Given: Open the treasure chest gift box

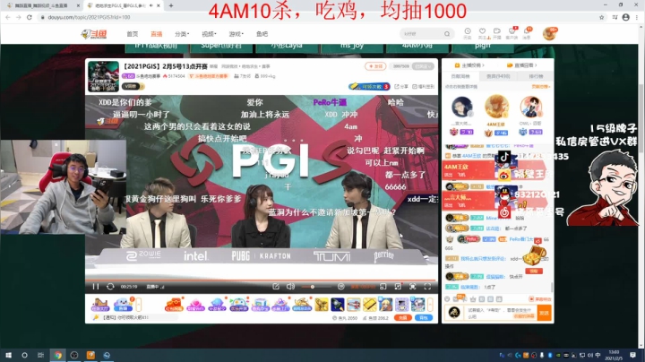Looking at the screenshot, I should 535,255.
